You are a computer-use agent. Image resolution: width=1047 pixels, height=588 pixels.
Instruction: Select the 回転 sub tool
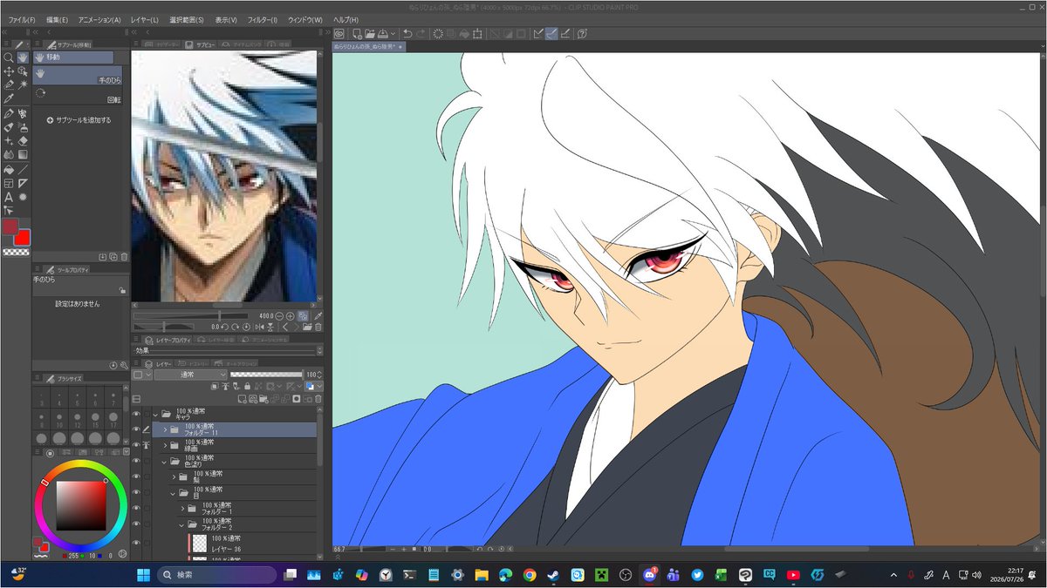pos(78,95)
